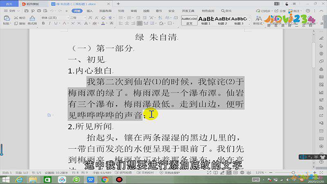Image resolution: width=327 pixels, height=184 pixels.
Task: Redo the last action
Action: click(x=60, y=11)
